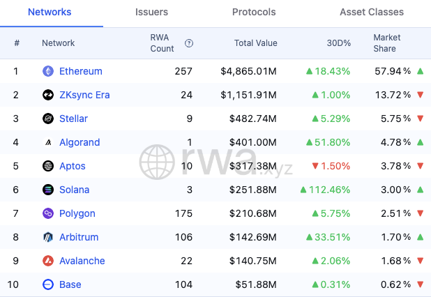The height and width of the screenshot is (297, 431).
Task: Click the RWA Count help question icon
Action: (x=189, y=43)
